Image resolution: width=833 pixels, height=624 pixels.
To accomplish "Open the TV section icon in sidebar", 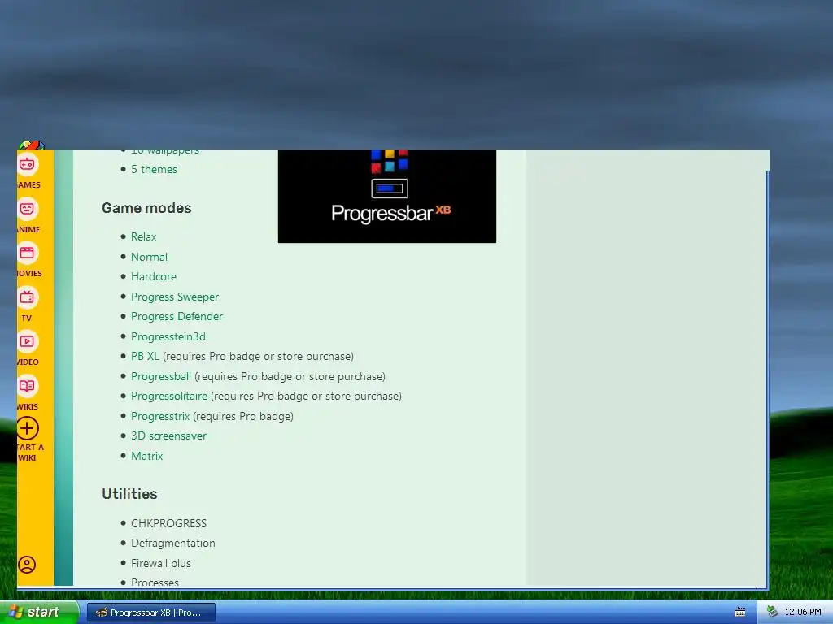I will coord(27,297).
